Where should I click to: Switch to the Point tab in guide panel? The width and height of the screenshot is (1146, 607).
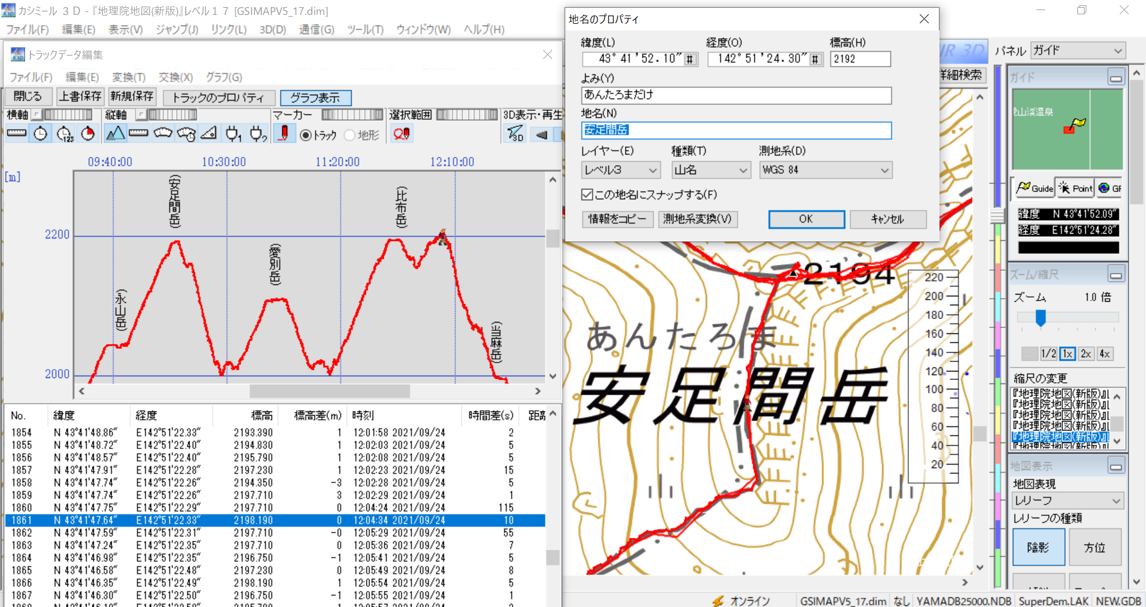[x=1076, y=188]
